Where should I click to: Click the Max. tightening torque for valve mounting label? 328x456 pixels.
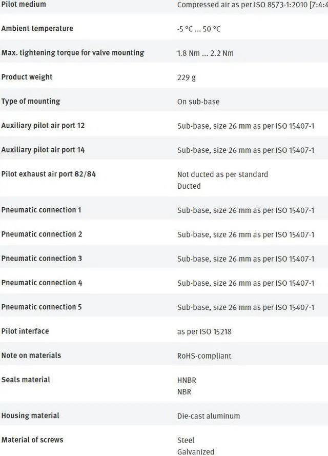click(x=73, y=53)
